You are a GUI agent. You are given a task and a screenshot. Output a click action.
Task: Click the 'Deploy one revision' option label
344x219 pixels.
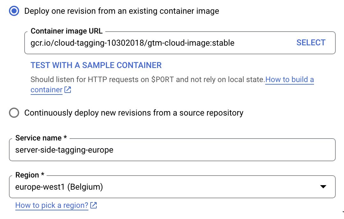(122, 11)
